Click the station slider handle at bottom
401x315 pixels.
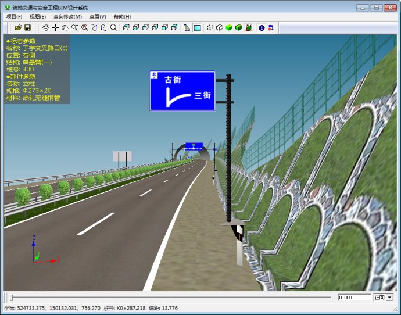pyautogui.click(x=12, y=298)
